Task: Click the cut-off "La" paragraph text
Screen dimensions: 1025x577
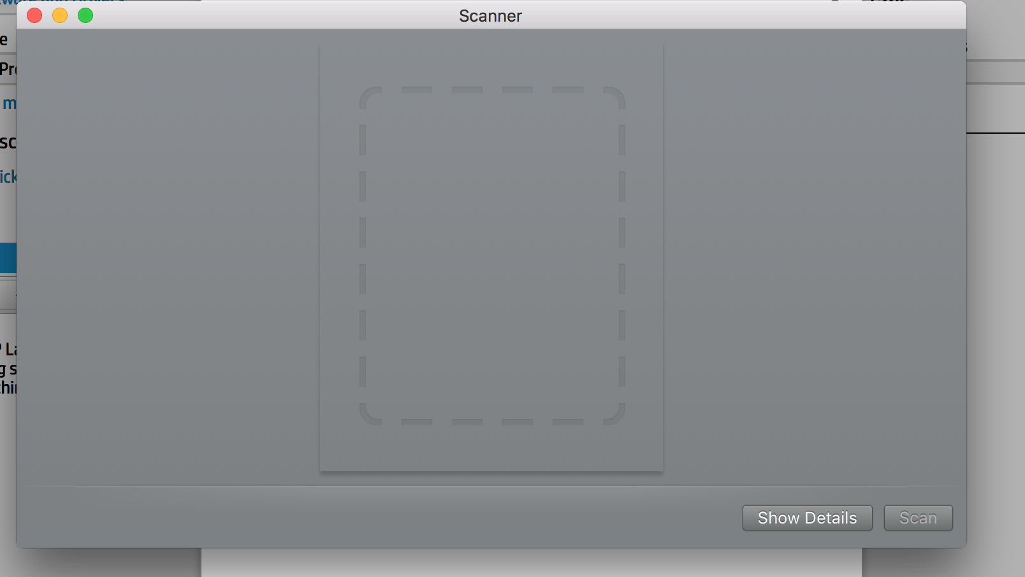Action: [10, 349]
